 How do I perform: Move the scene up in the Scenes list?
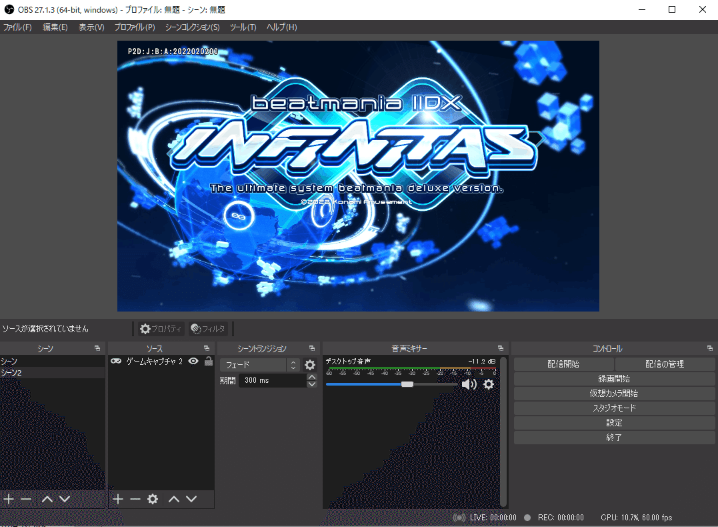coord(47,499)
